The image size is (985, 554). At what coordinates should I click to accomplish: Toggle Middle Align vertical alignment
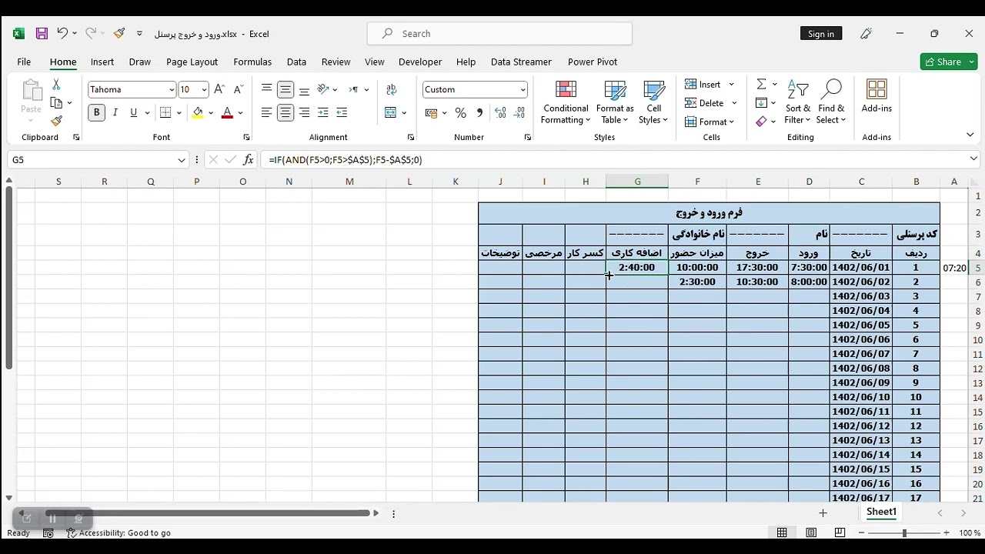(x=285, y=89)
